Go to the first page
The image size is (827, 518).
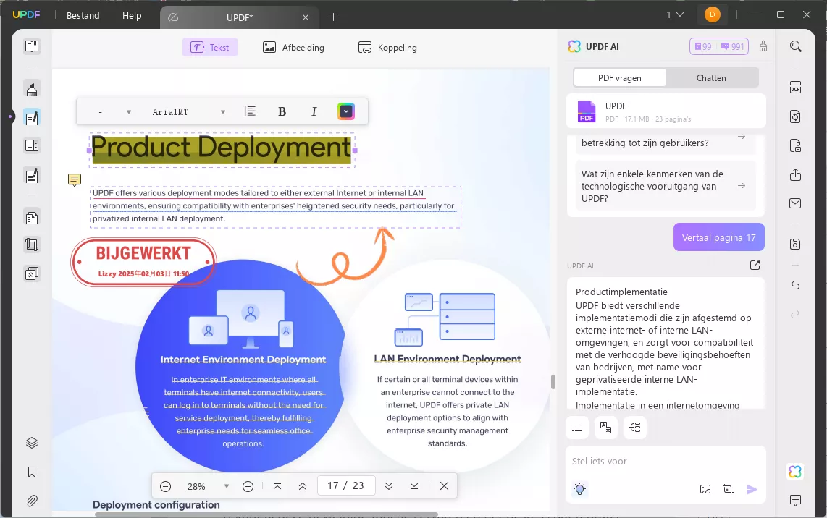(x=277, y=486)
